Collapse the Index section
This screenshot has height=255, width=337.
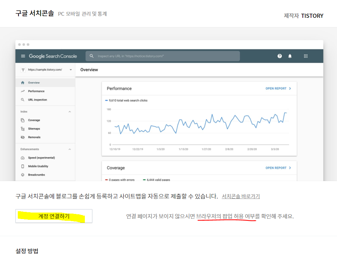tap(70, 112)
